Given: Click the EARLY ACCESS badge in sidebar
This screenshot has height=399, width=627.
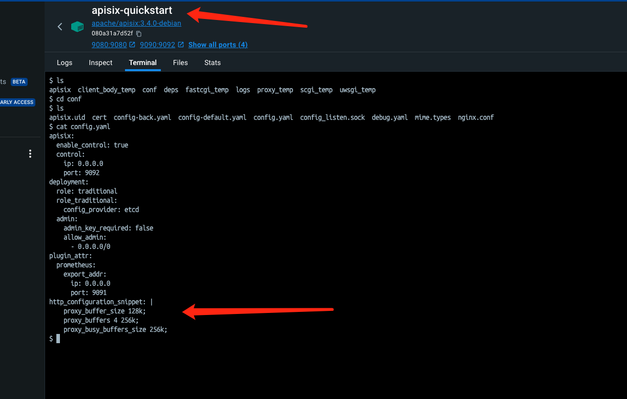Looking at the screenshot, I should [x=17, y=102].
